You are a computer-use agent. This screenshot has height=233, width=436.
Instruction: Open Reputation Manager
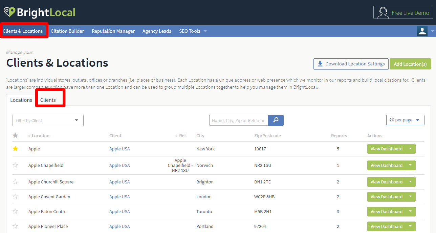(113, 31)
